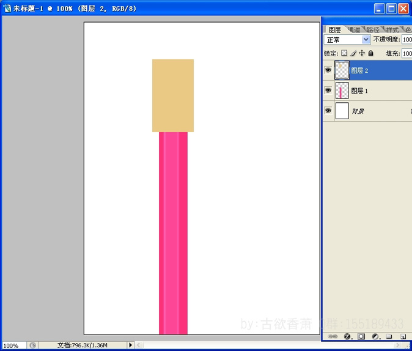Lock transparent pixels
This screenshot has height=351, width=412.
click(344, 53)
